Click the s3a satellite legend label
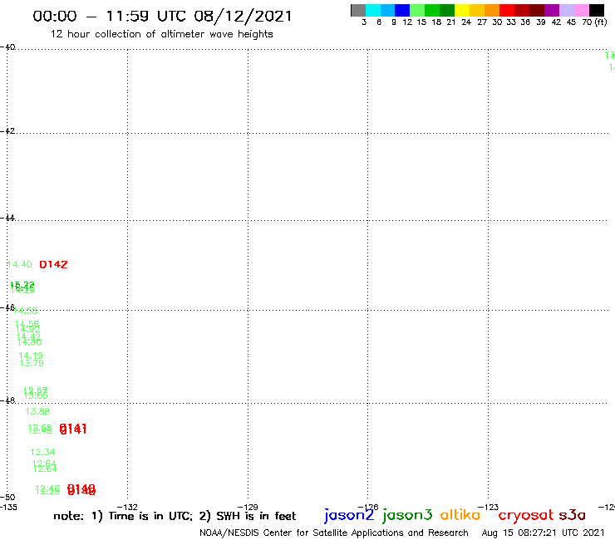This screenshot has height=540, width=615. tap(573, 515)
